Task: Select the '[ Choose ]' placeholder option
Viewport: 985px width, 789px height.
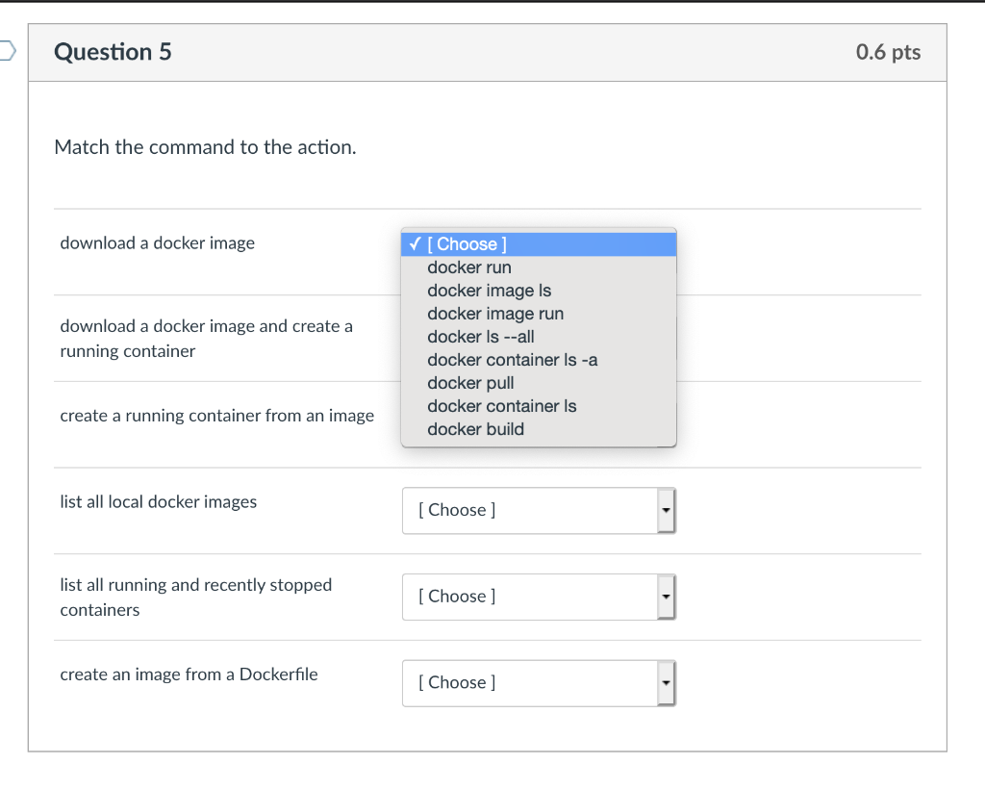Action: click(x=539, y=244)
